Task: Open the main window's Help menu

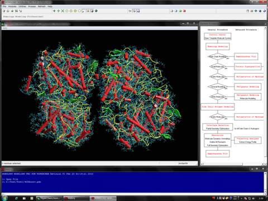Action: [x=50, y=6]
